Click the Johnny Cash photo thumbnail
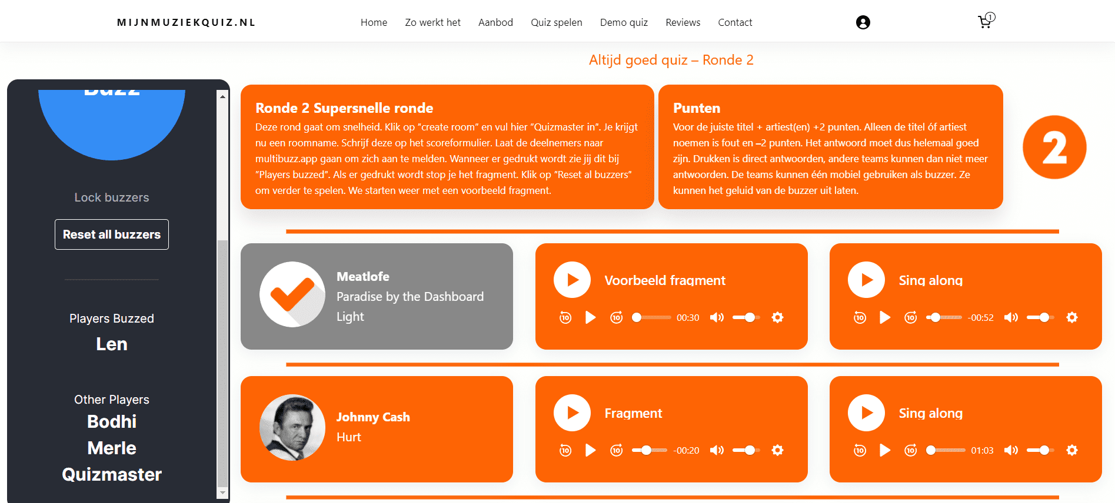The width and height of the screenshot is (1115, 503). click(292, 427)
